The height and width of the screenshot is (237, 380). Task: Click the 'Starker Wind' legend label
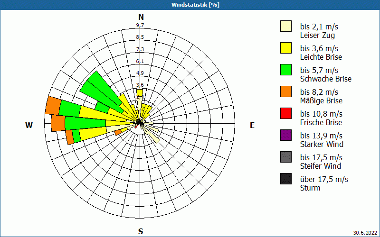pyautogui.click(x=322, y=144)
